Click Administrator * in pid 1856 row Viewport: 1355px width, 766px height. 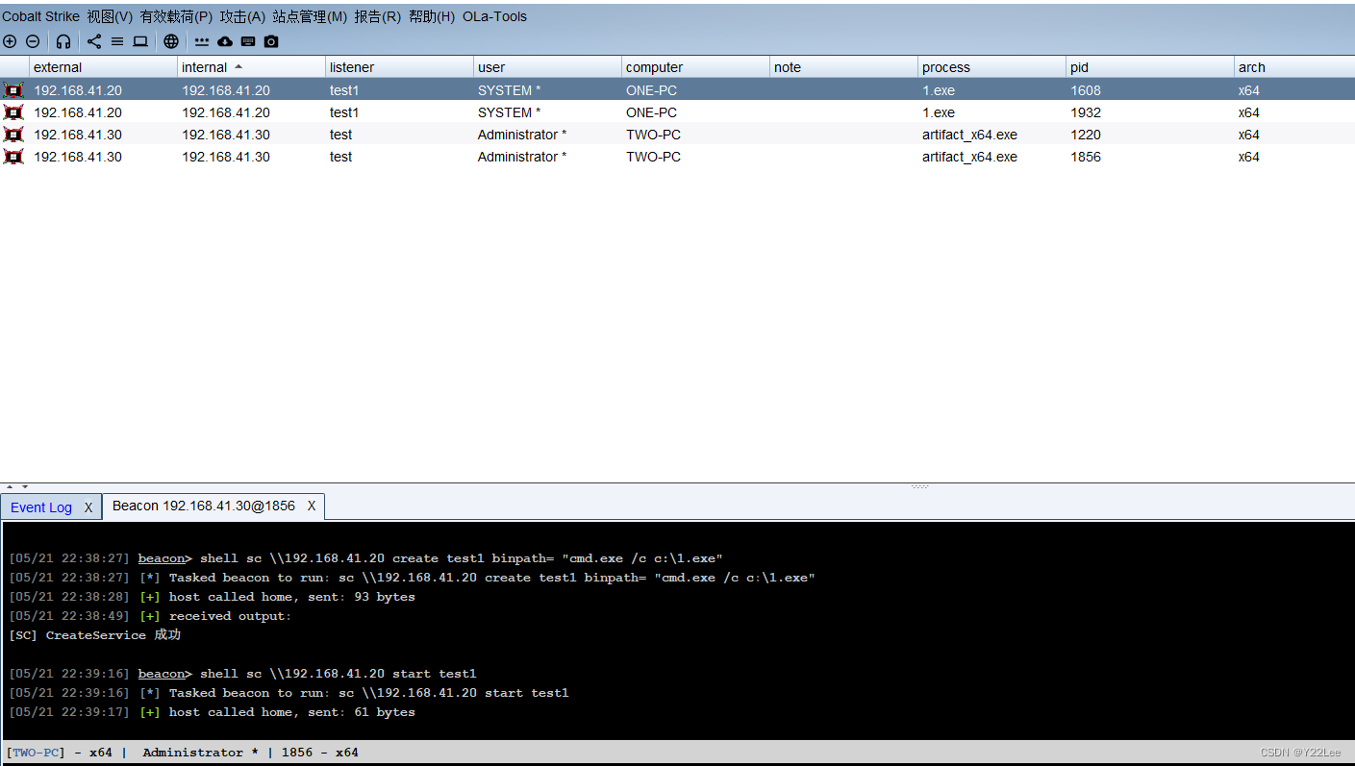pyautogui.click(x=522, y=157)
